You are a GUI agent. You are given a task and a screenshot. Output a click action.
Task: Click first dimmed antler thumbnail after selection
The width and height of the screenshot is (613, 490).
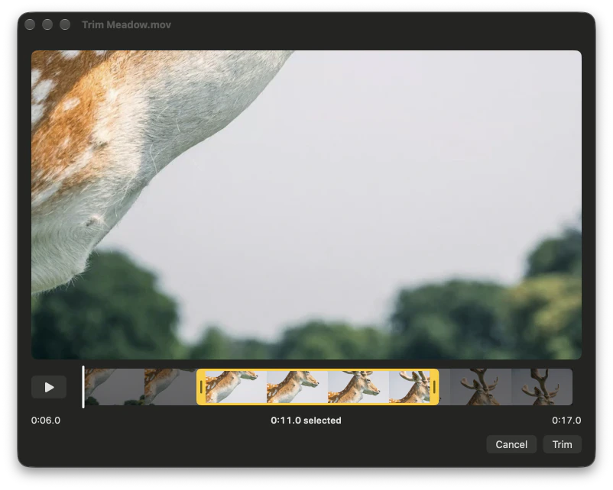[481, 387]
